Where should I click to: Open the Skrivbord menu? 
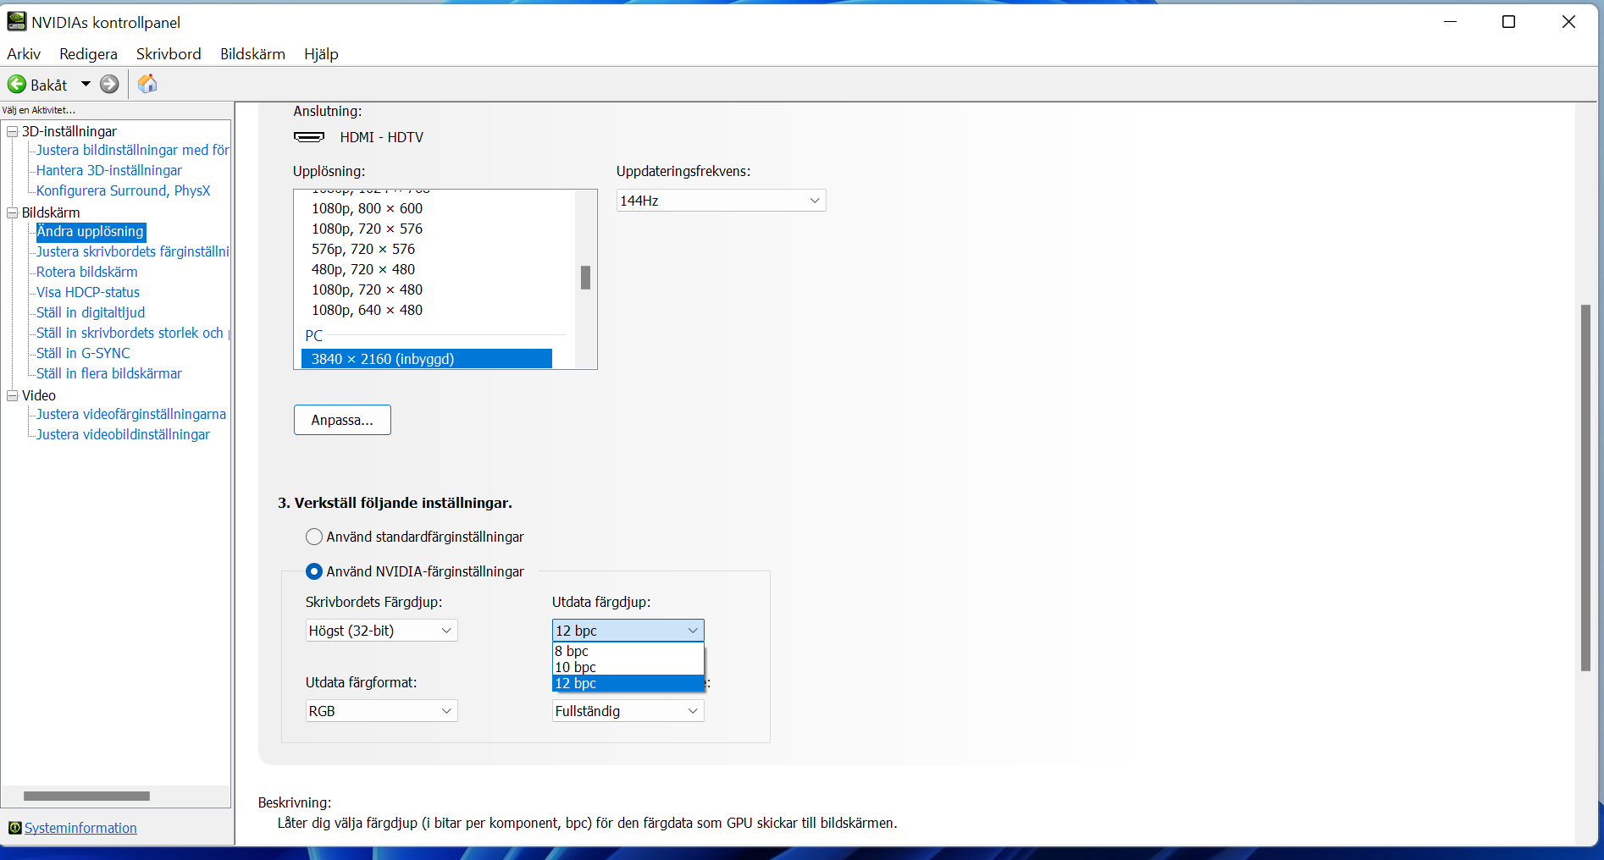pos(169,54)
